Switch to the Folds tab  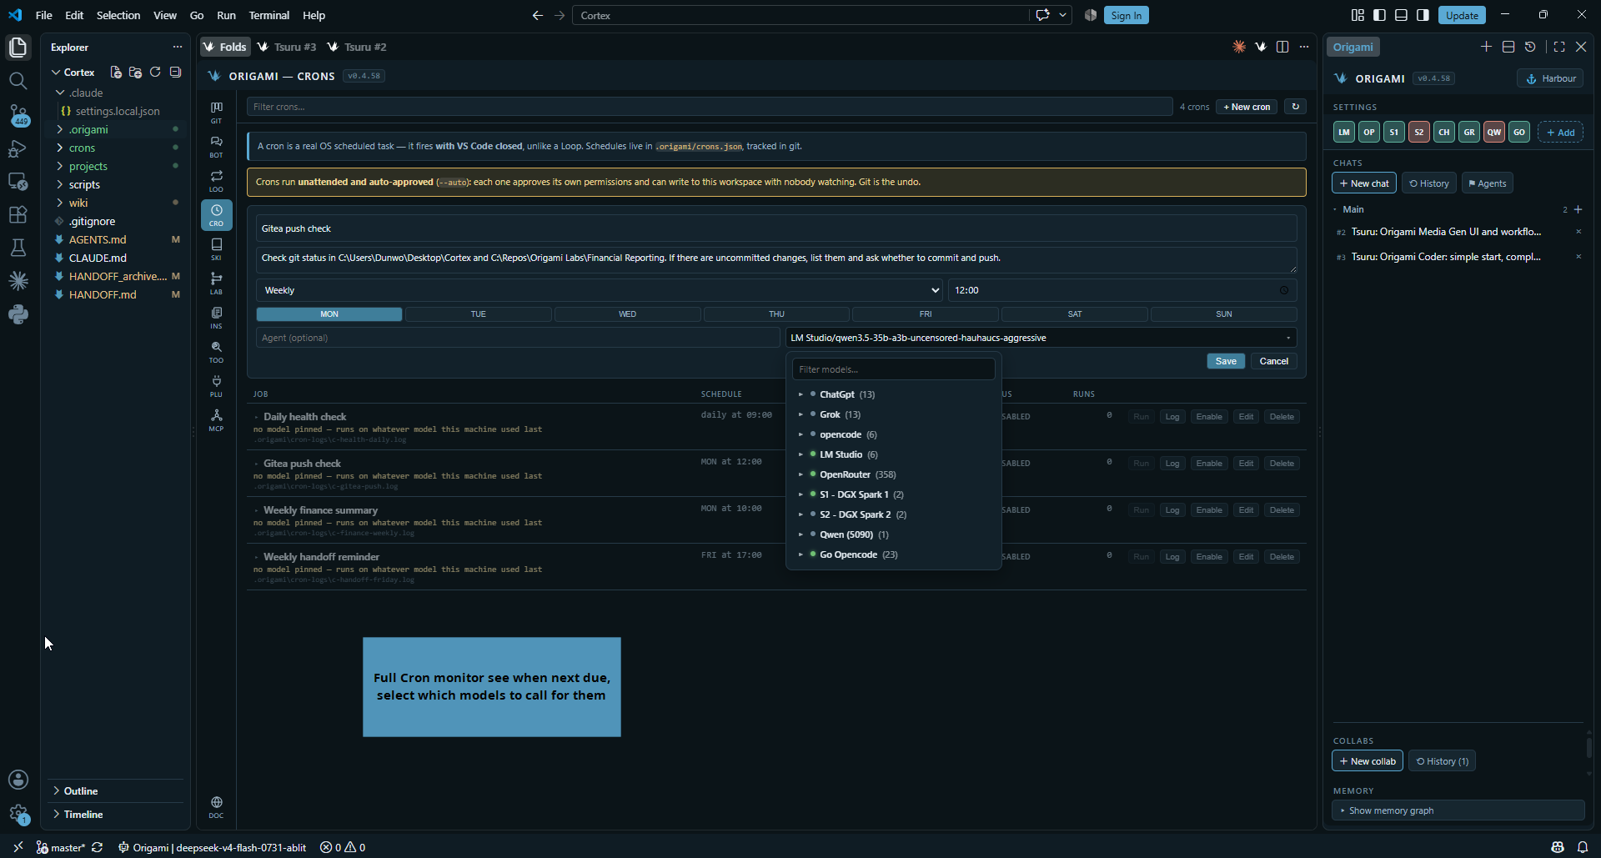coord(225,47)
